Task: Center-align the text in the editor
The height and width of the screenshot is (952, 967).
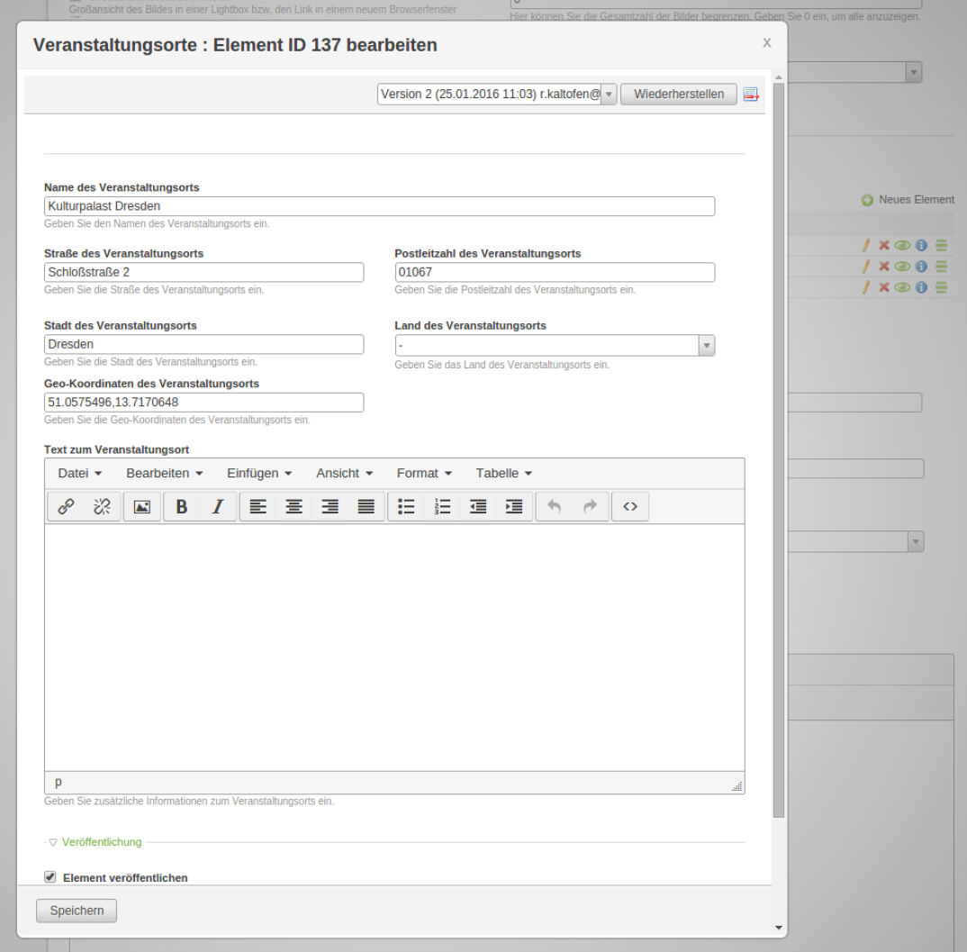Action: click(x=294, y=506)
